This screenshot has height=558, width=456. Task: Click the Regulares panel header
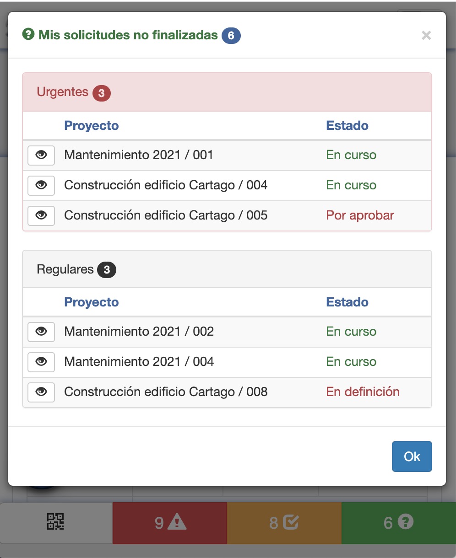[x=227, y=269]
